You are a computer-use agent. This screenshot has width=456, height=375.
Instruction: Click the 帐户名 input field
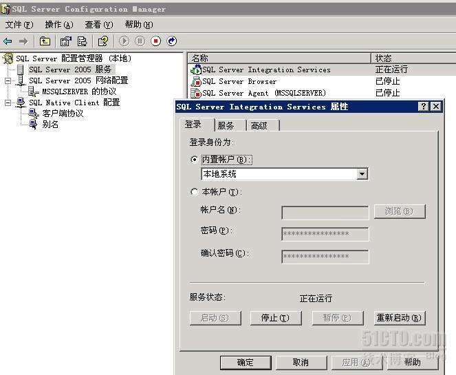[325, 213]
